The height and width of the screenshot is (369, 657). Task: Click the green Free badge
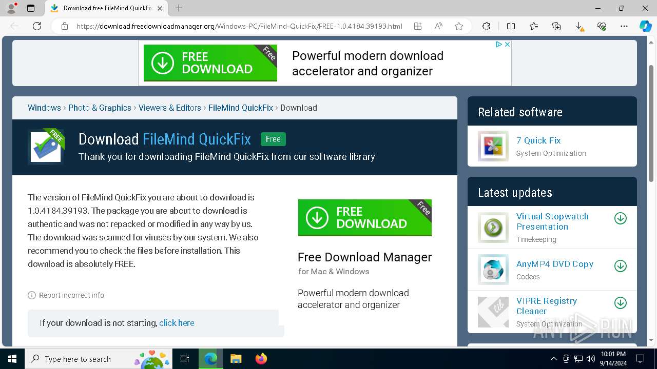coord(273,139)
